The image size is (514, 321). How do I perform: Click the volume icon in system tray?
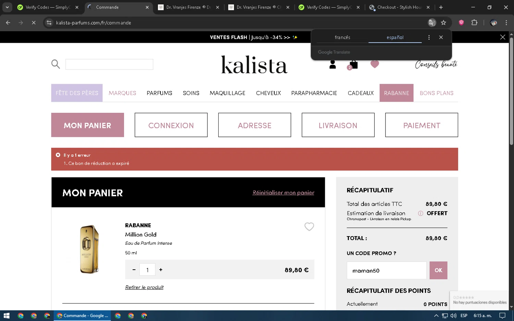tap(453, 316)
